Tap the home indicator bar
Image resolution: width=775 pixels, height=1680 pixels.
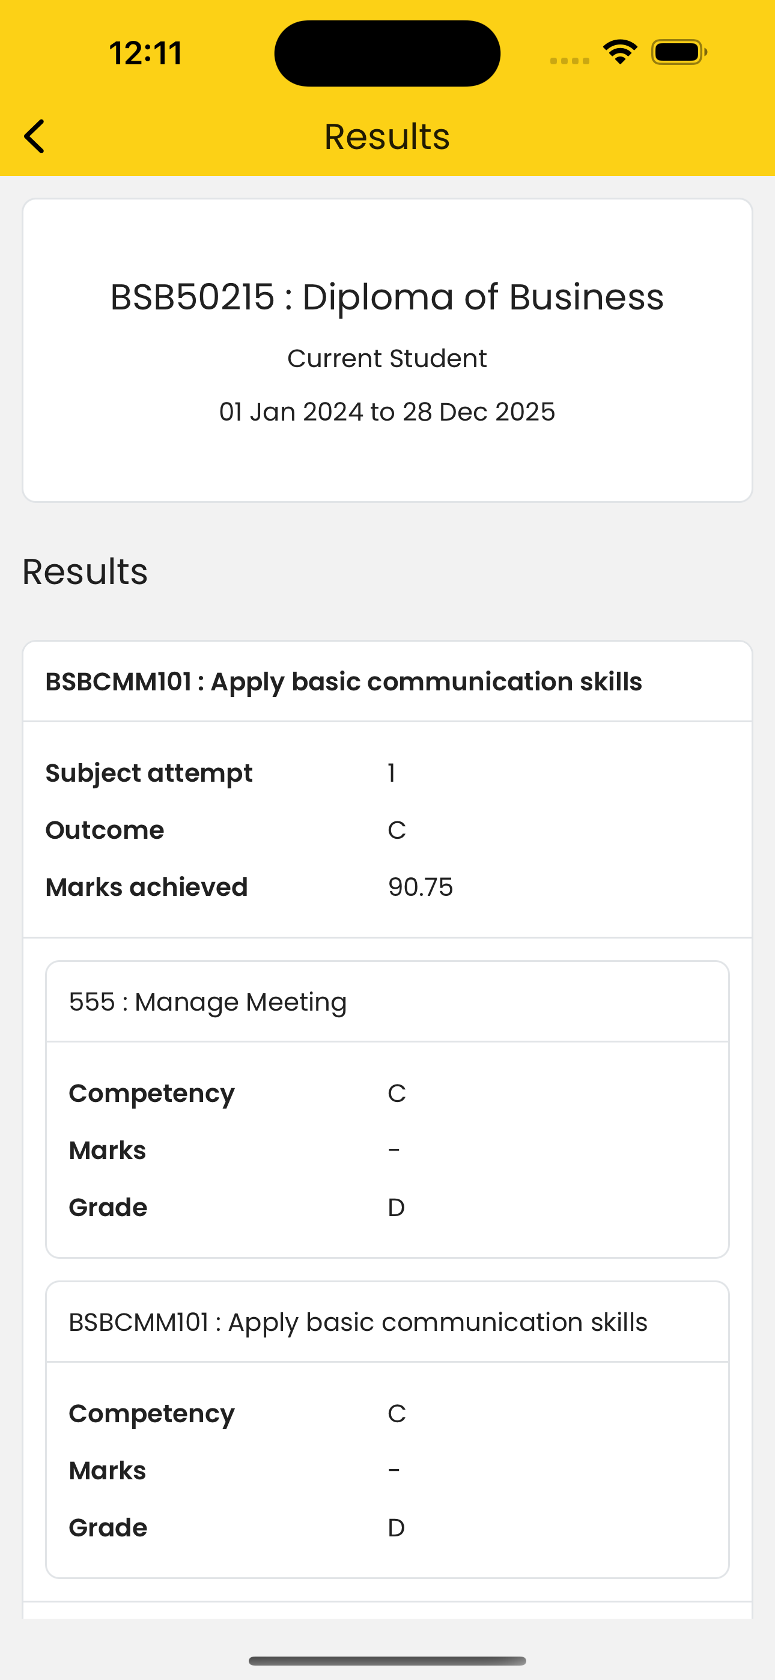pos(387,1660)
